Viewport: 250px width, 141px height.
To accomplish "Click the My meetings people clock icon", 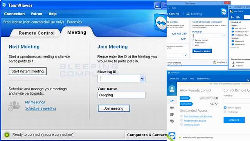I will [14, 106].
